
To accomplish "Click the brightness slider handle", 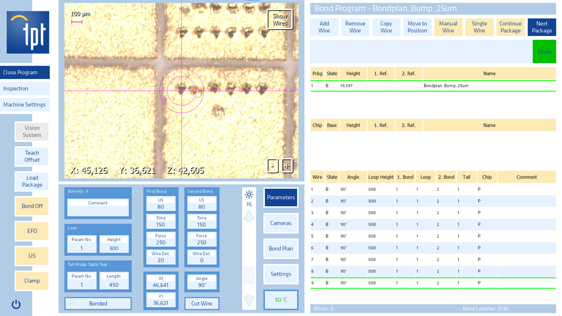I will click(x=249, y=275).
